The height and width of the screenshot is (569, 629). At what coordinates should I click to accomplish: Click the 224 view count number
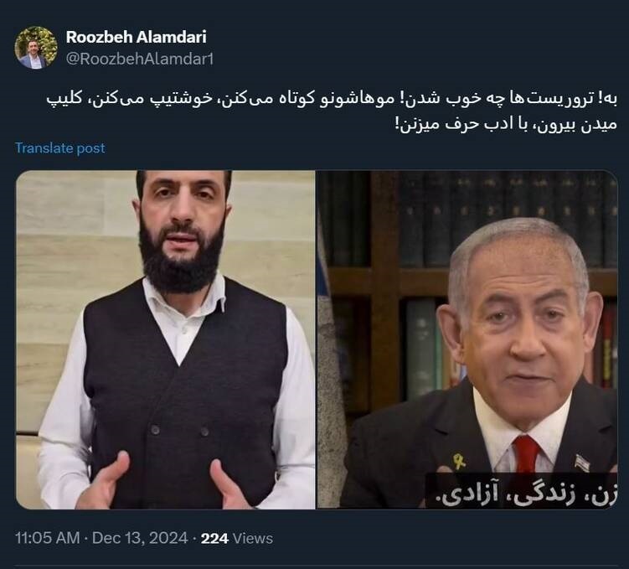[x=214, y=538]
